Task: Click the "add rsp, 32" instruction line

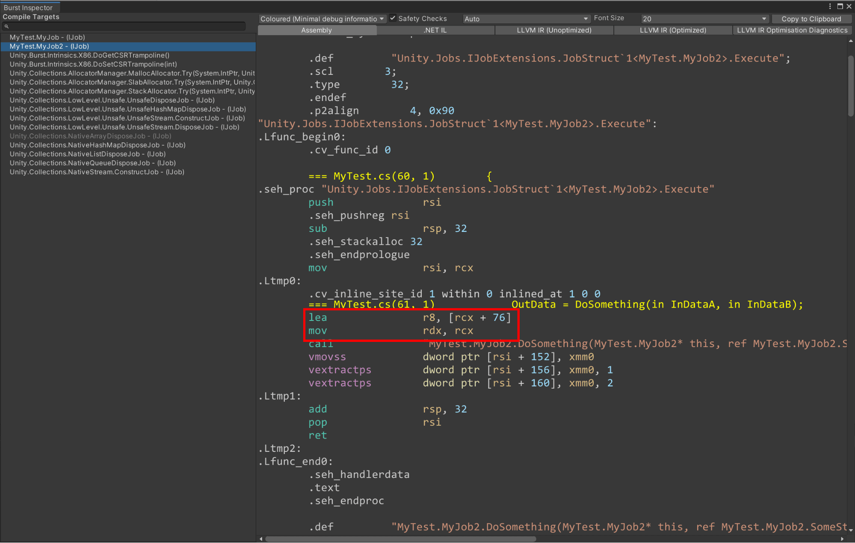Action: click(388, 409)
